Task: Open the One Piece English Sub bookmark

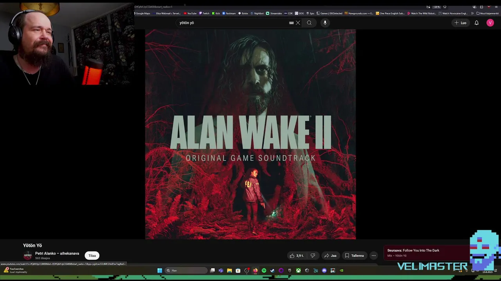Action: pyautogui.click(x=390, y=13)
